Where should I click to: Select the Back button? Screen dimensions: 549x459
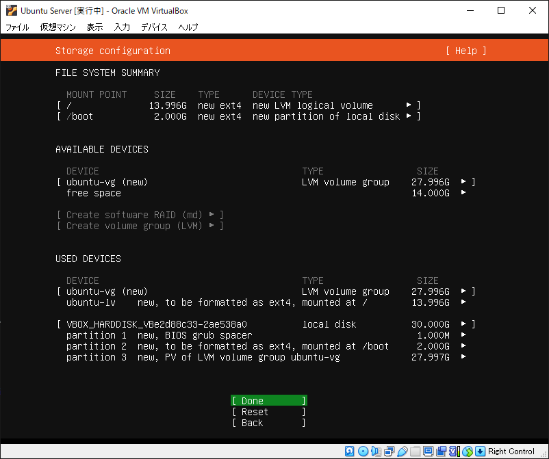coord(269,423)
